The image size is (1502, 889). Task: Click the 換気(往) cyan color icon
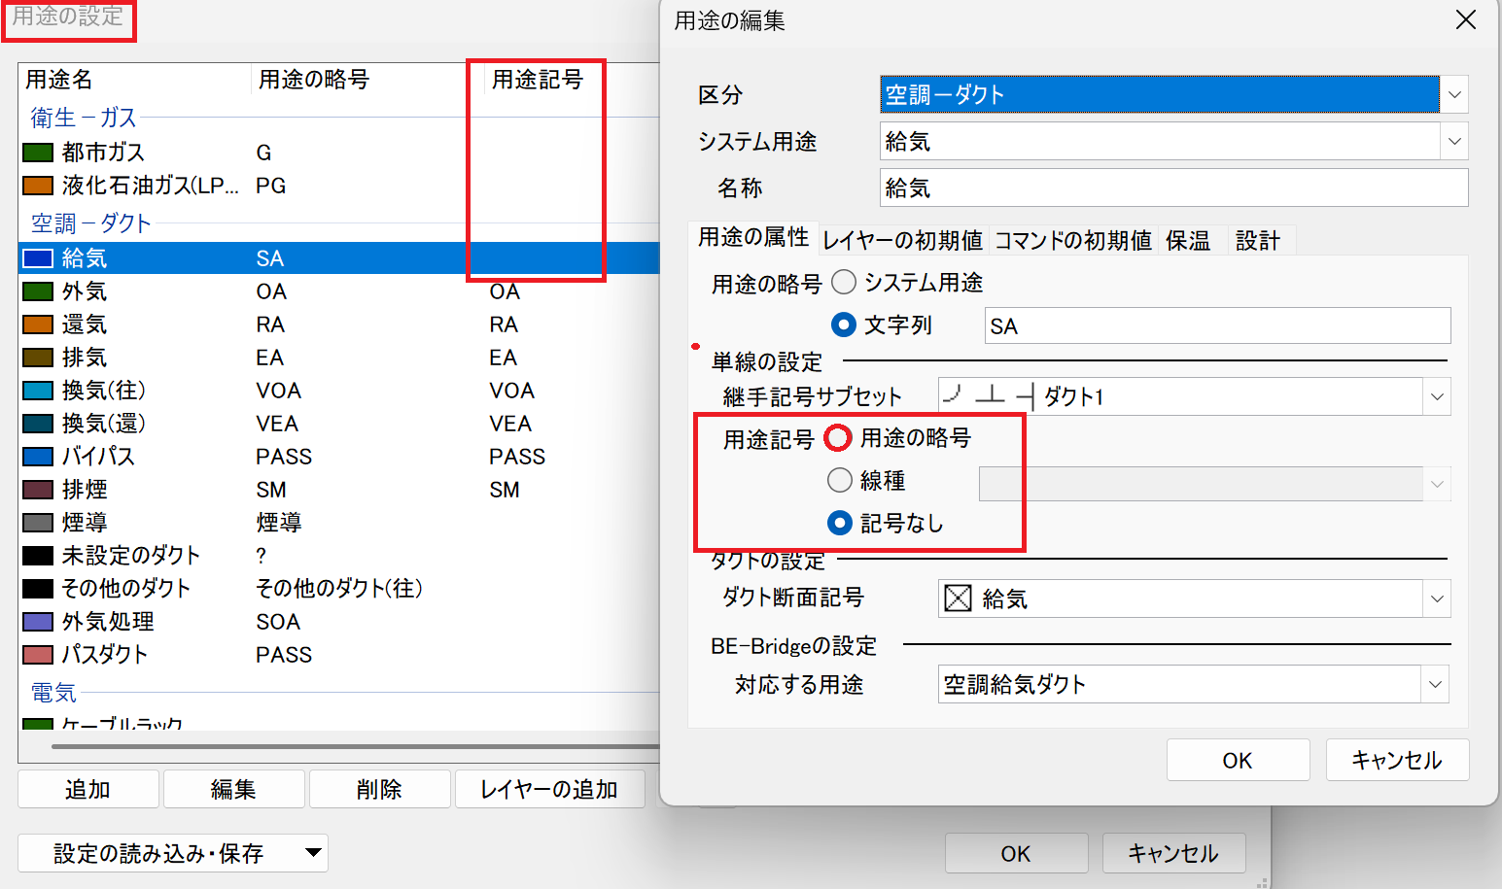(38, 391)
